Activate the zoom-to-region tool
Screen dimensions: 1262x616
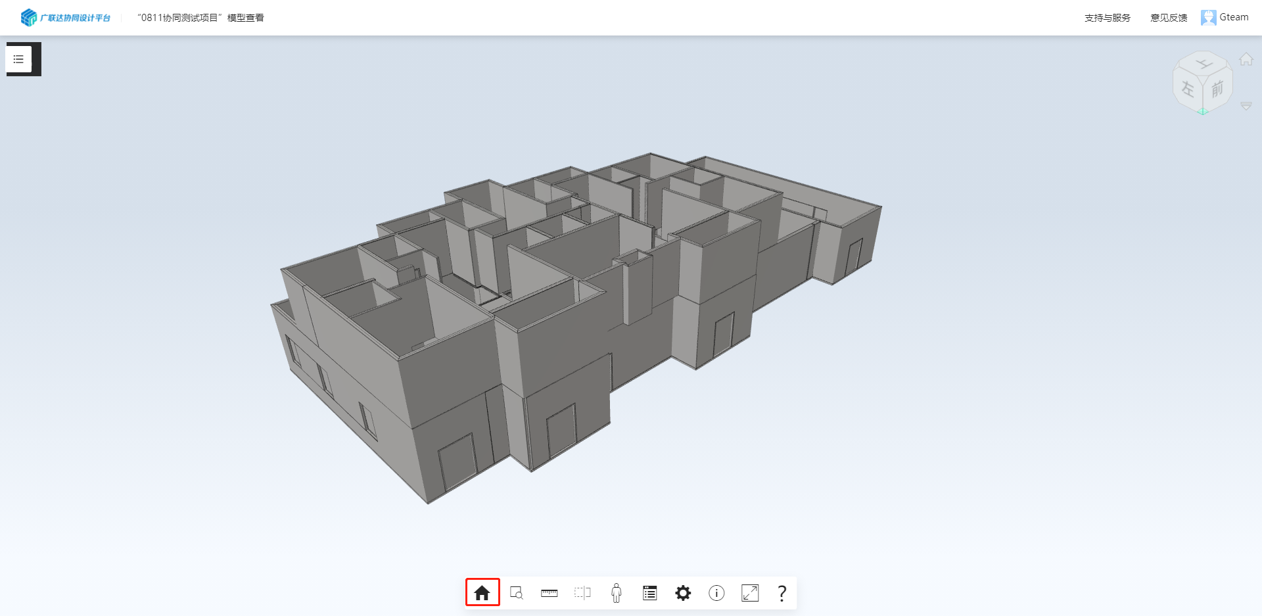coord(516,592)
